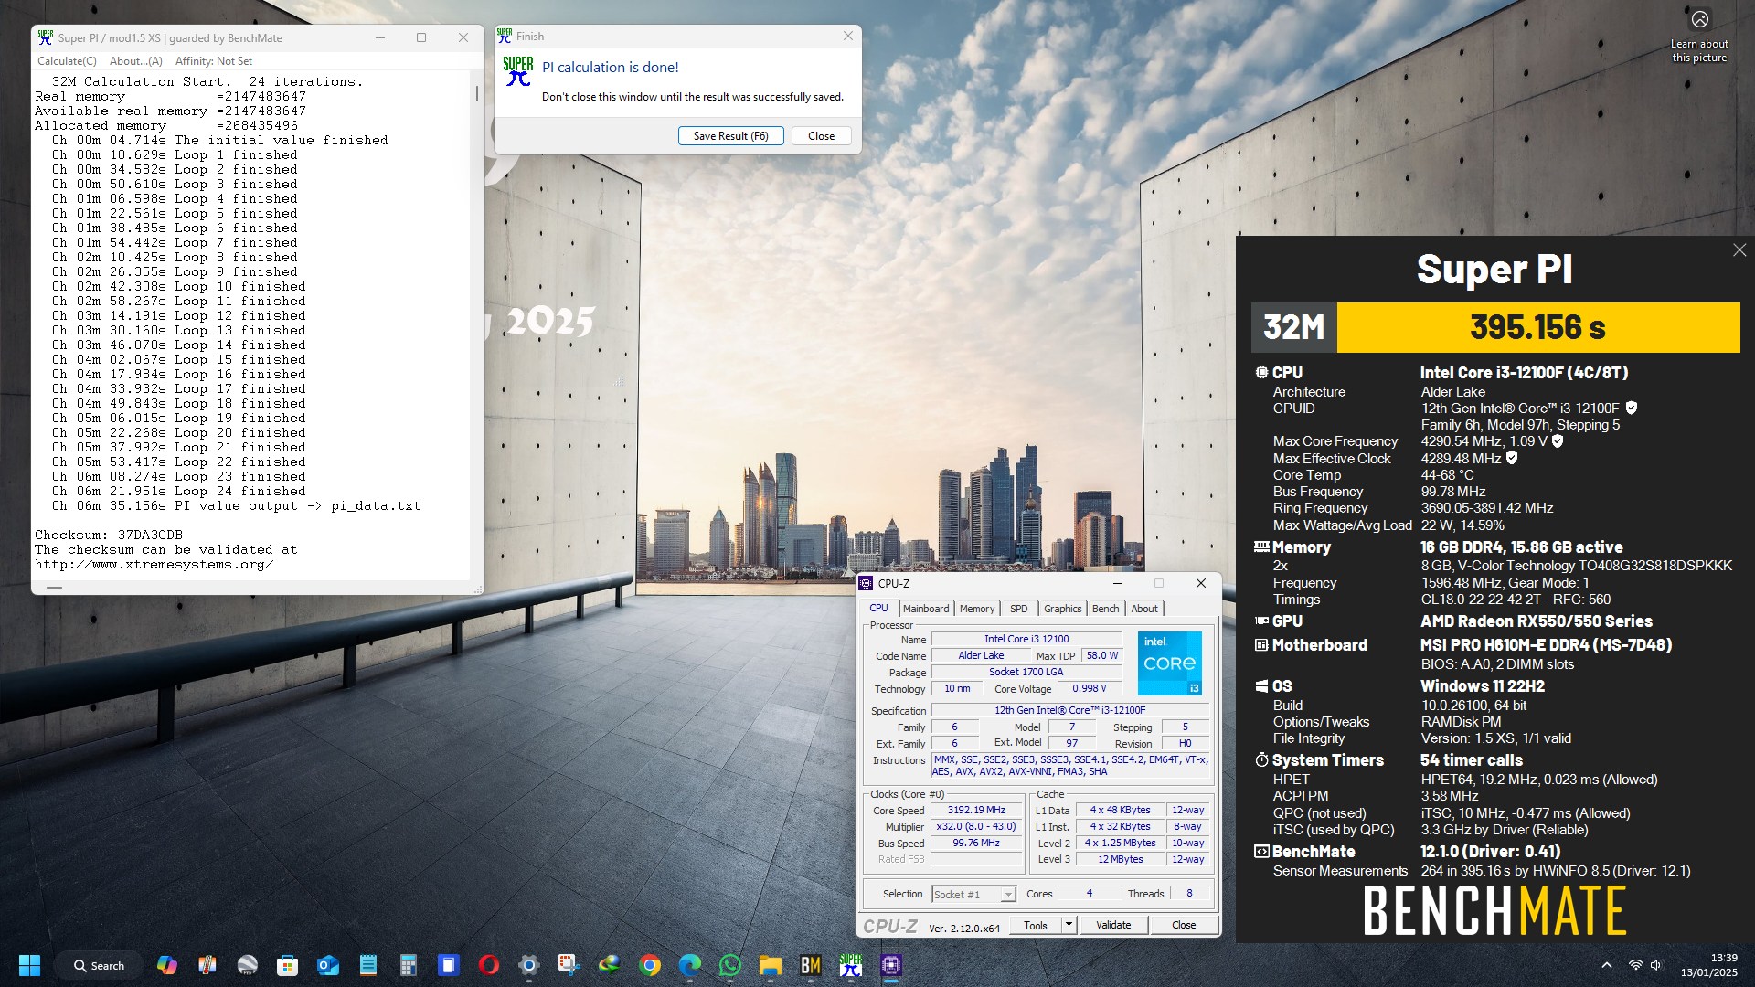1755x987 pixels.
Task: Open Notepad from the taskbar
Action: [368, 965]
